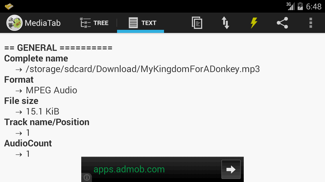Tap the notification icon in status bar
Image resolution: width=325 pixels, height=182 pixels.
click(x=9, y=6)
